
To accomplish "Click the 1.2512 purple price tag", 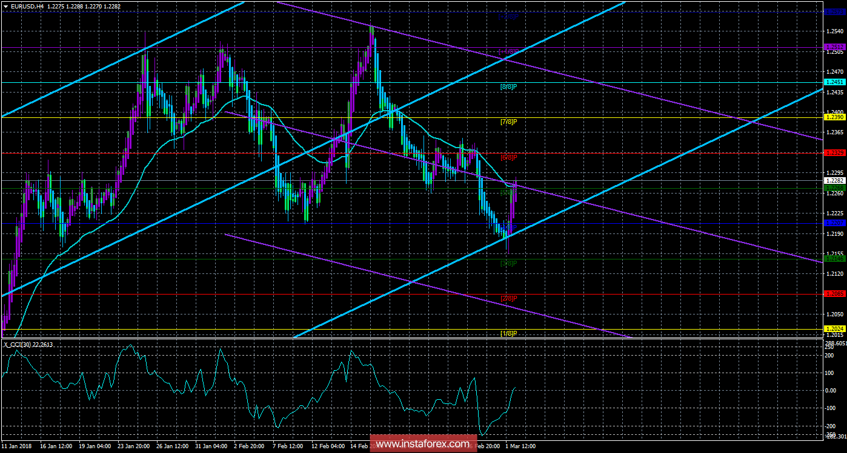I will [x=834, y=47].
